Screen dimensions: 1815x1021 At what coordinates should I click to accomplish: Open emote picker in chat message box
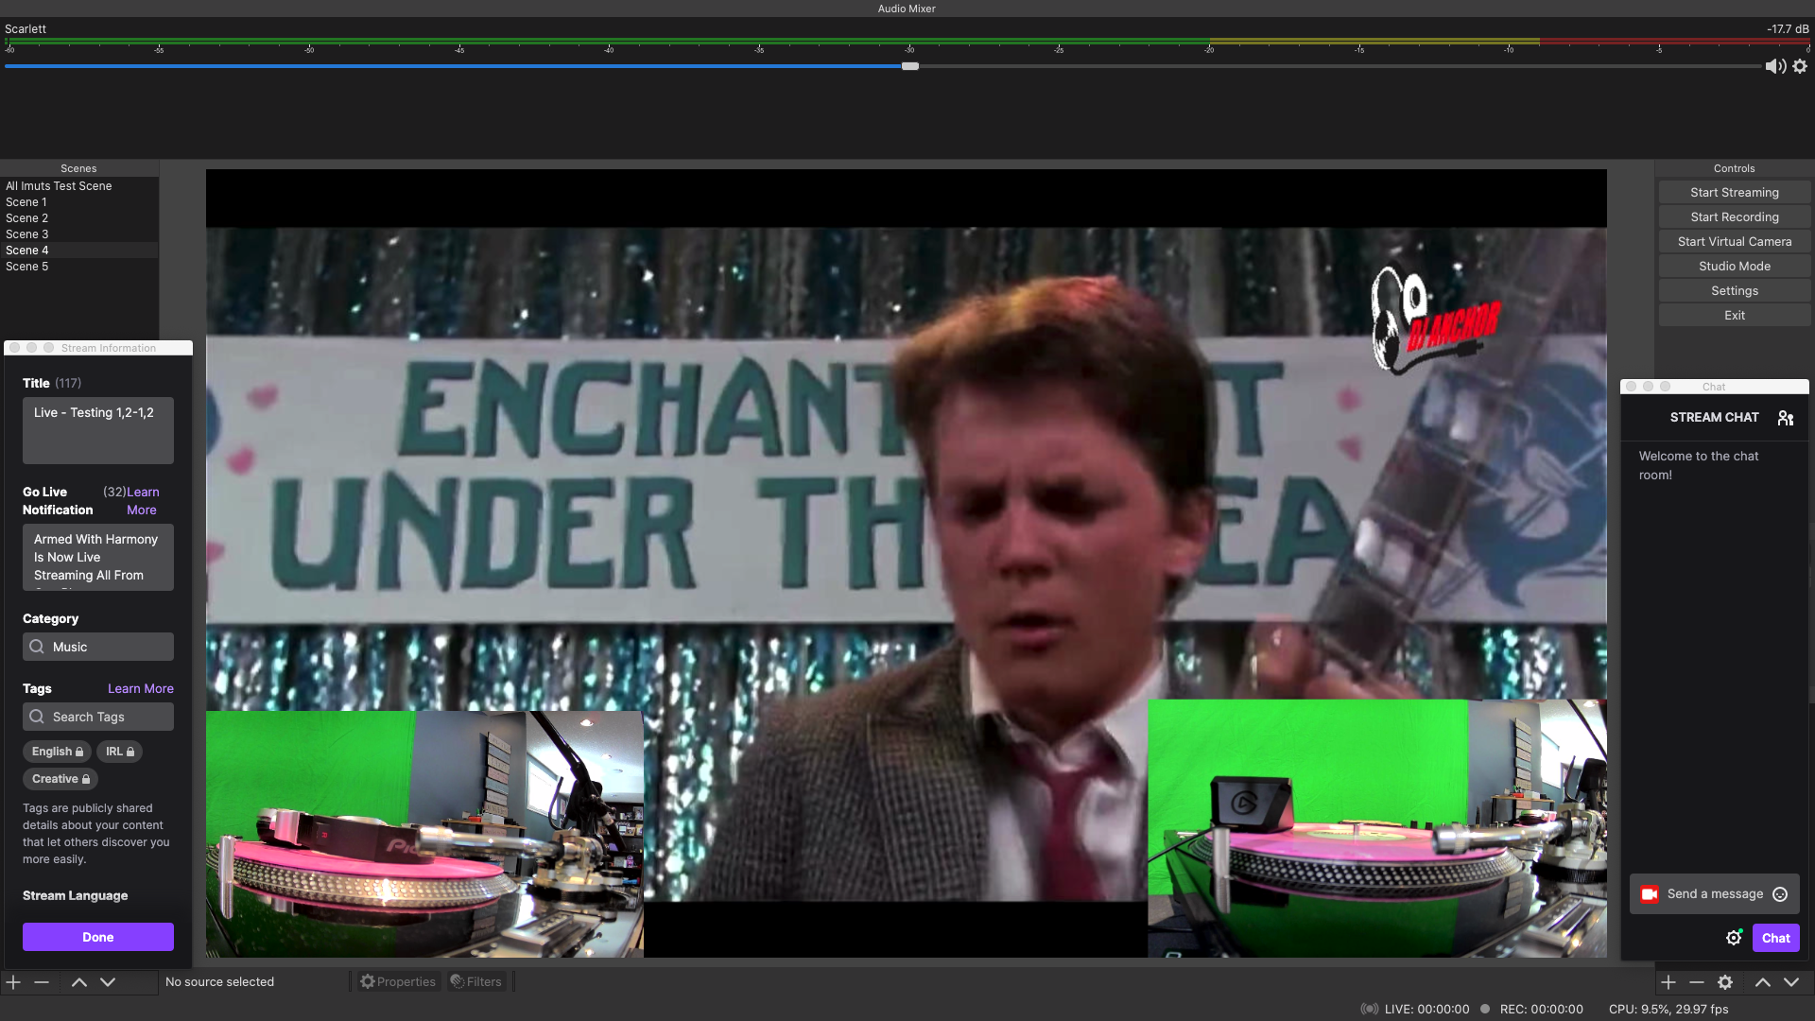coord(1780,894)
